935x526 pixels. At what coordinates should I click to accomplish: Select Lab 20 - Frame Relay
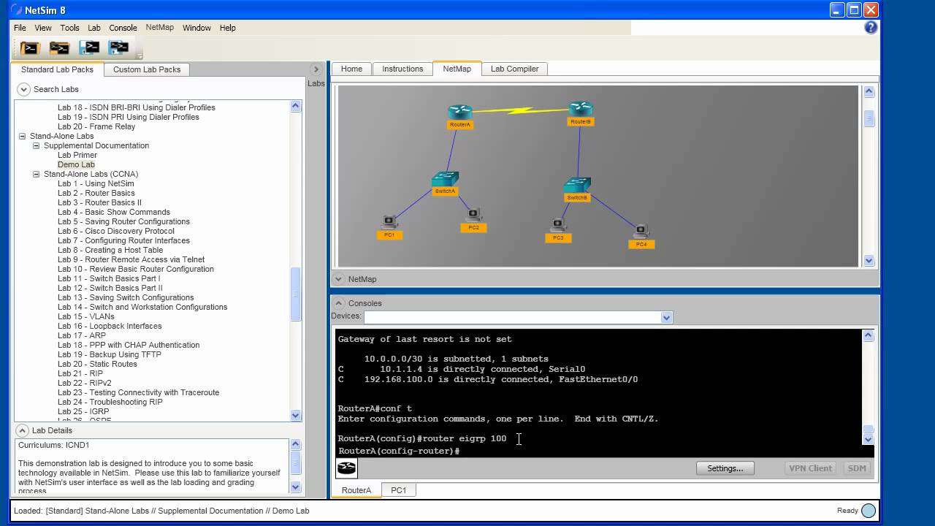click(96, 126)
